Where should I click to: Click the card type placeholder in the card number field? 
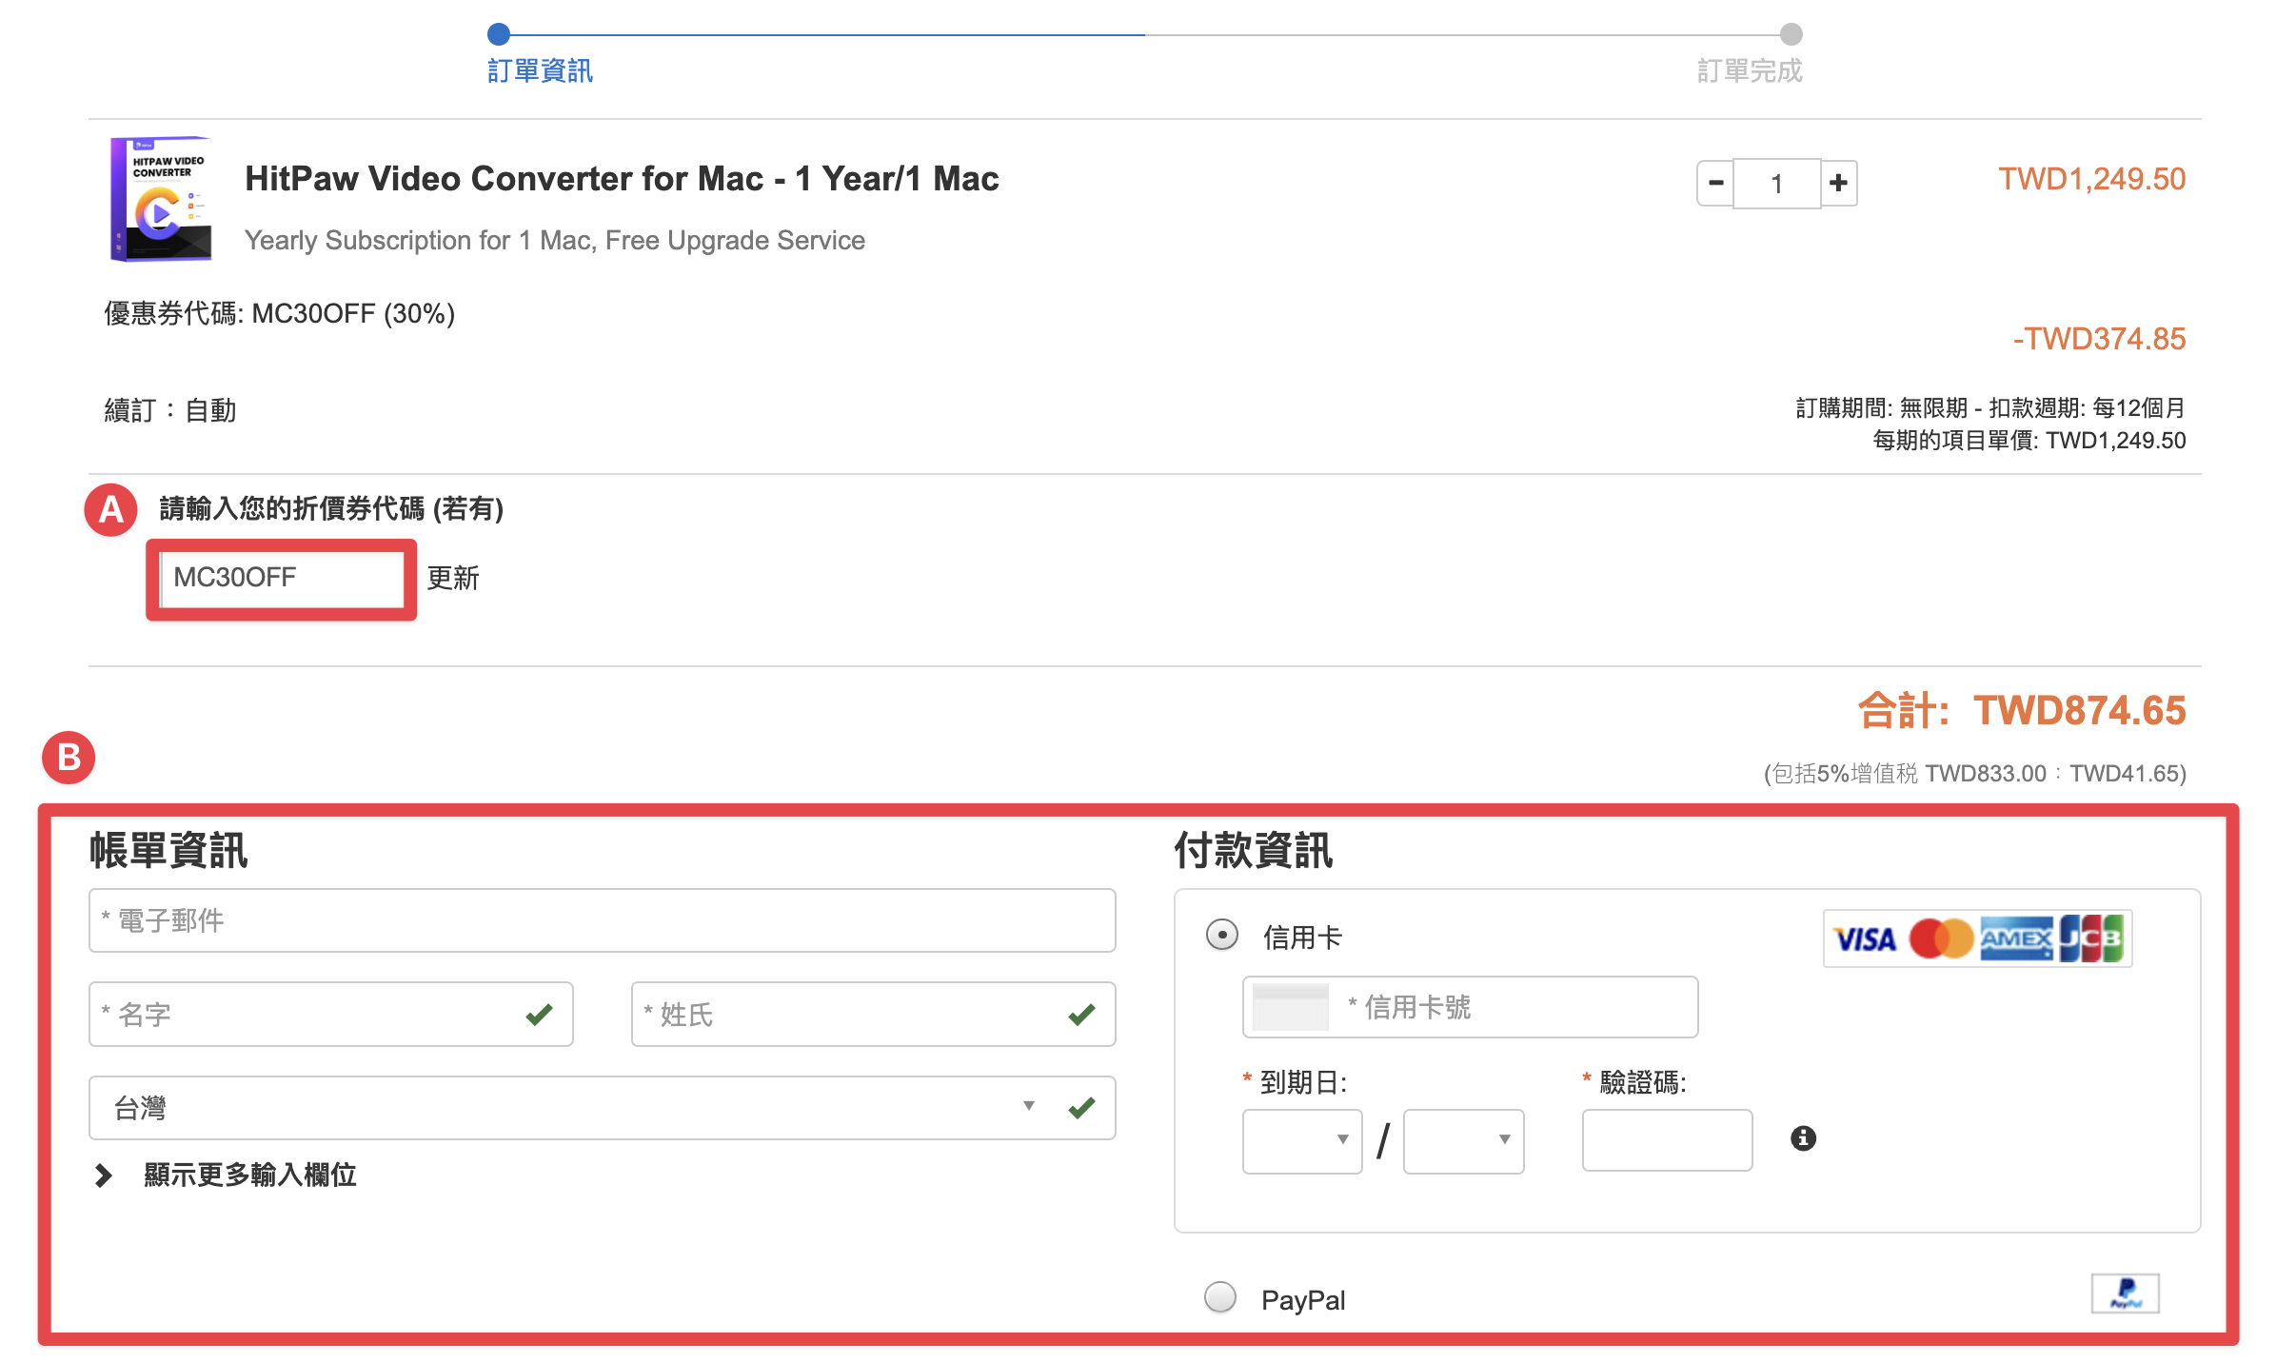point(1290,1007)
